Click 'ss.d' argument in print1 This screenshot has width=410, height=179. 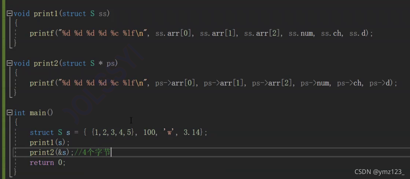point(358,33)
